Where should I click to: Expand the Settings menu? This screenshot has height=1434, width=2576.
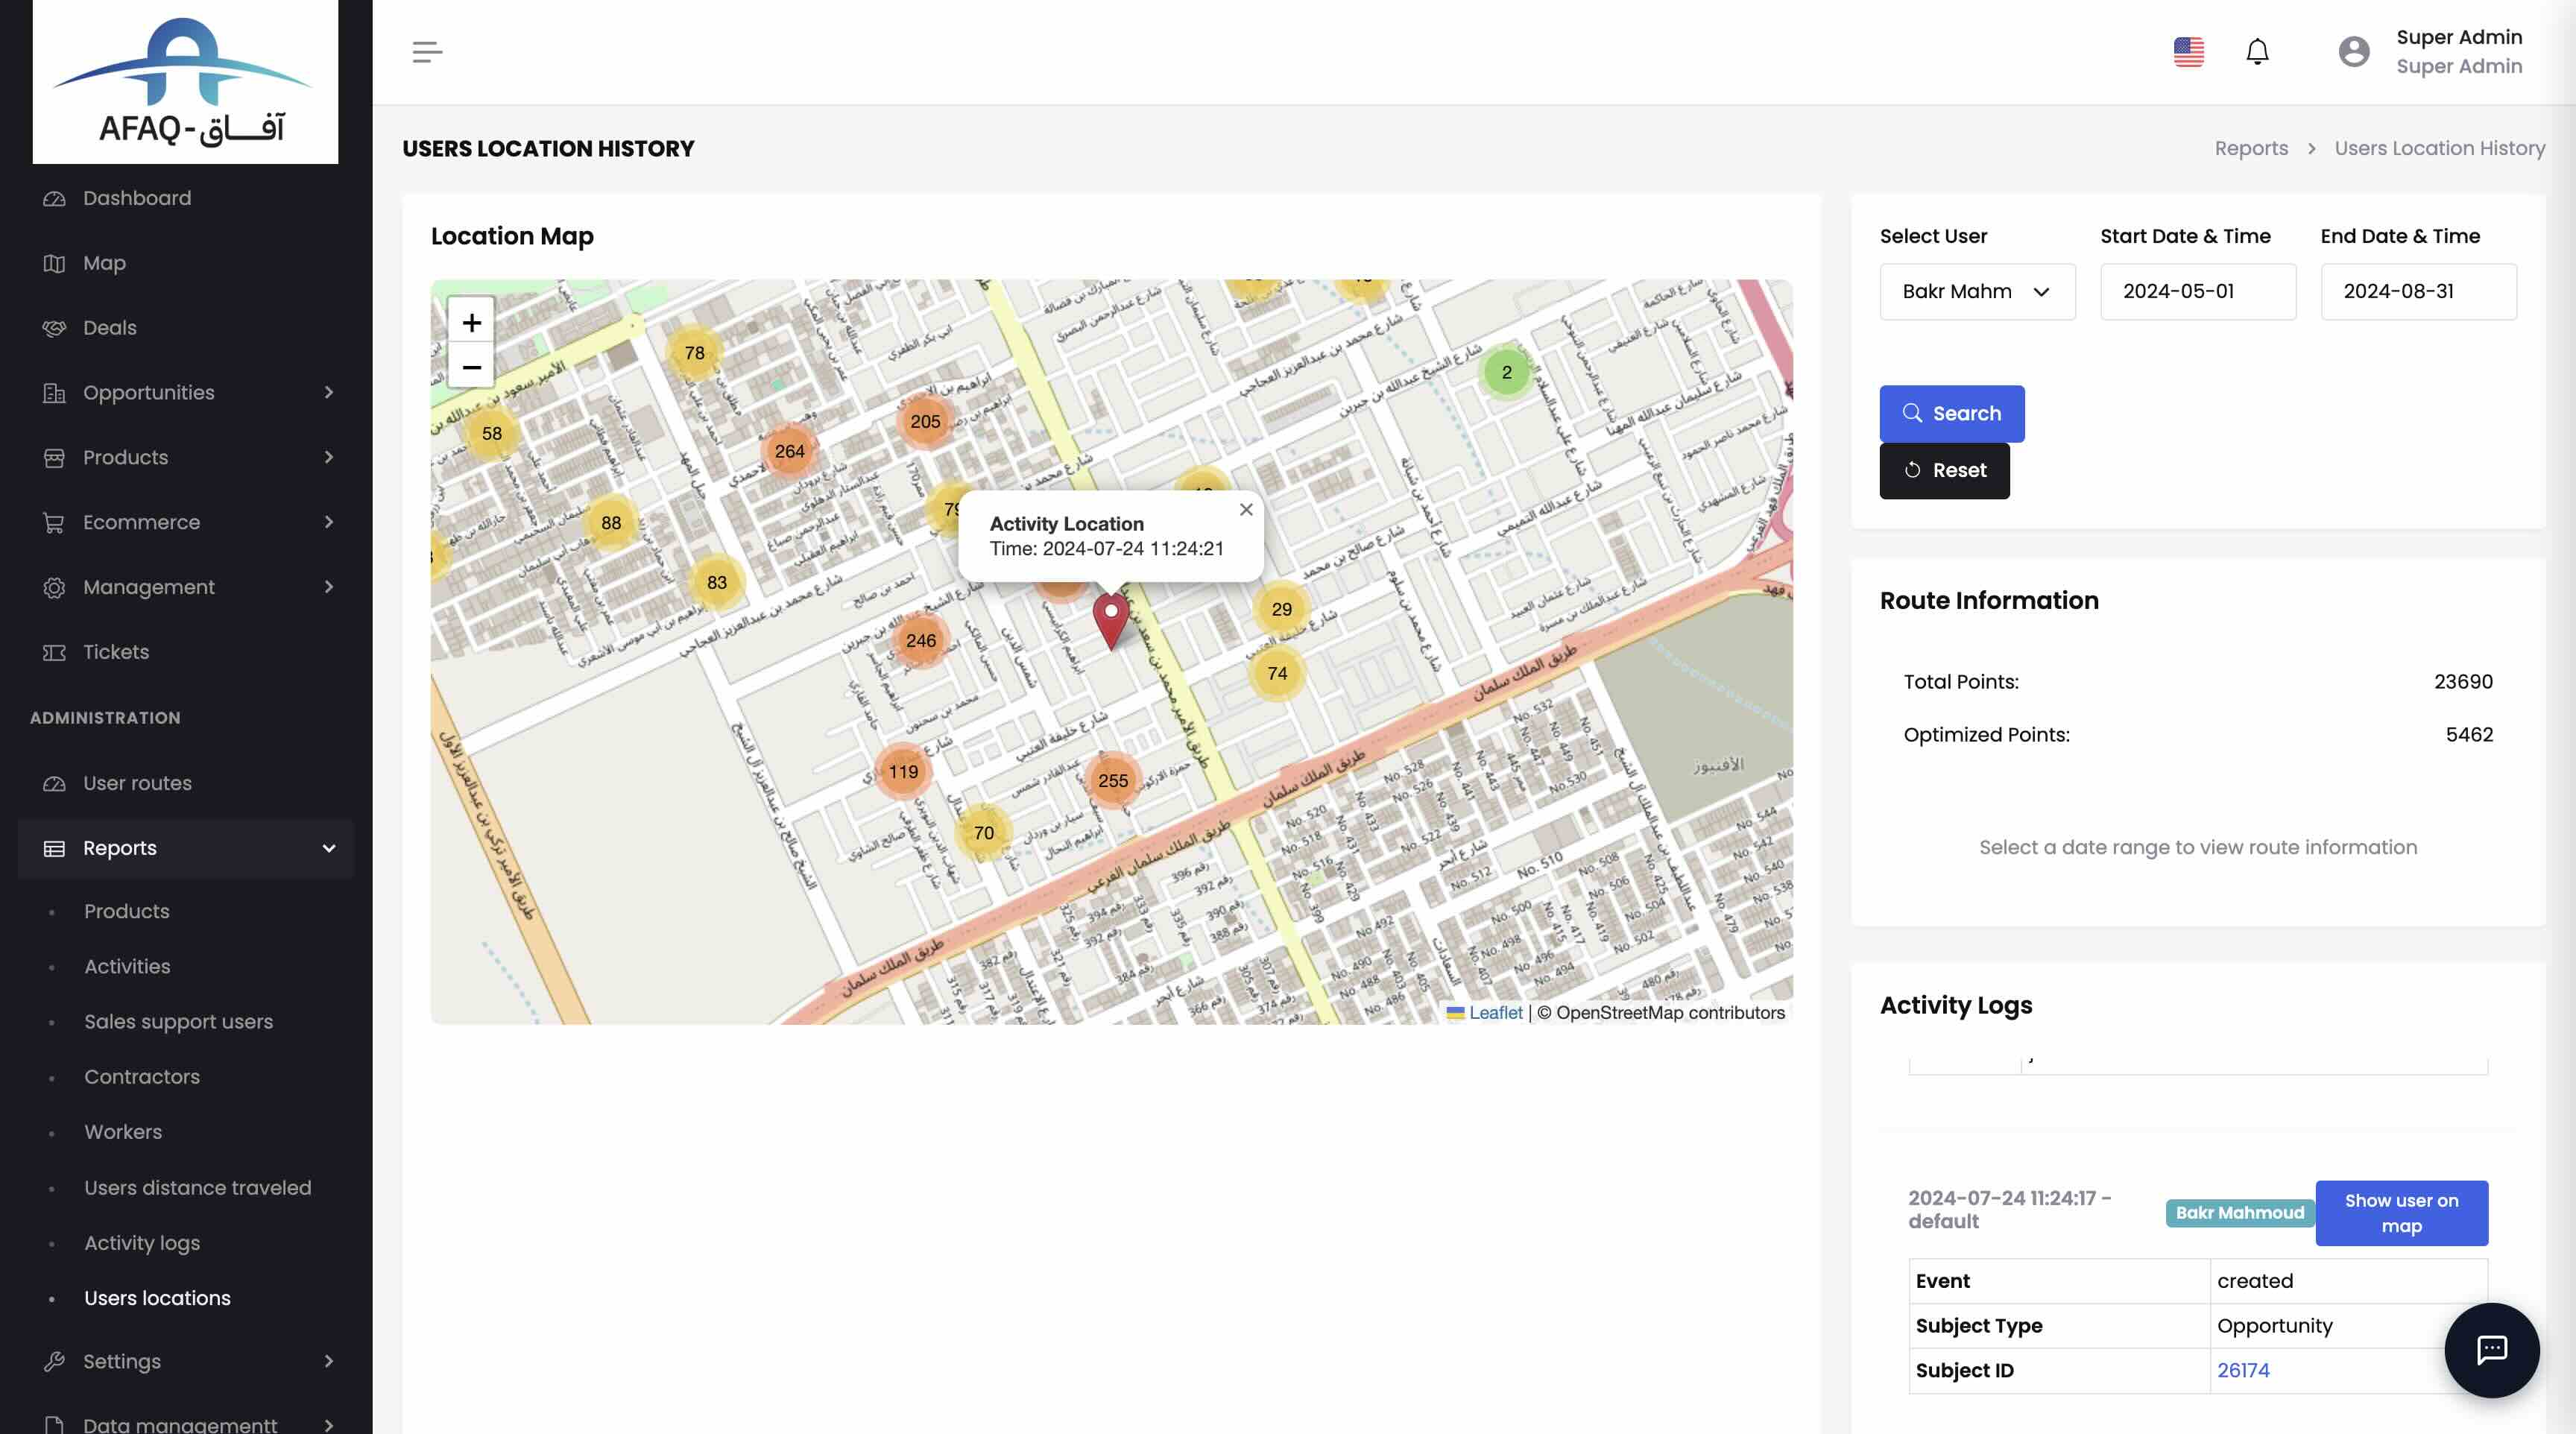point(186,1361)
